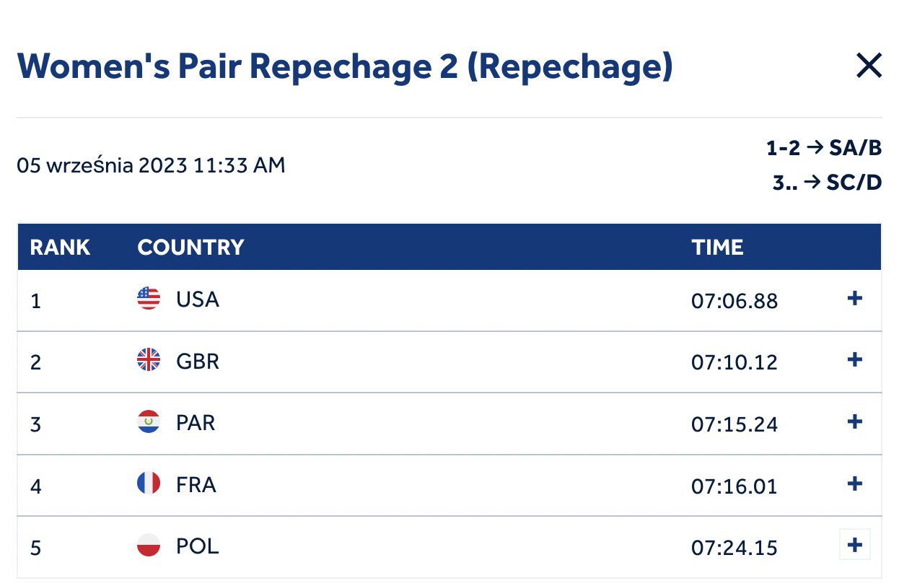The image size is (899, 586).
Task: Select the GBR country label
Action: pos(198,360)
